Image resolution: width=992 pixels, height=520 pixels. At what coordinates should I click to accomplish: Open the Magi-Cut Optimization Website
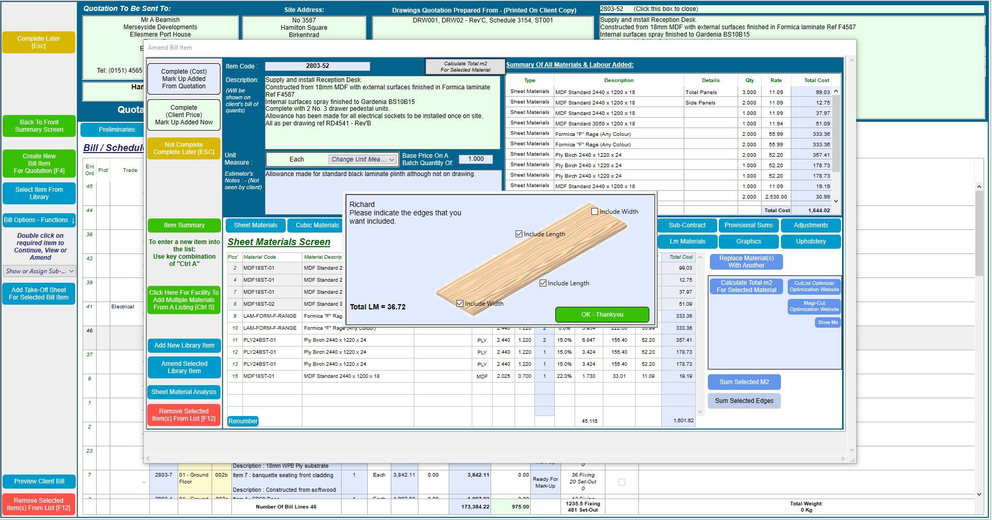tap(813, 306)
